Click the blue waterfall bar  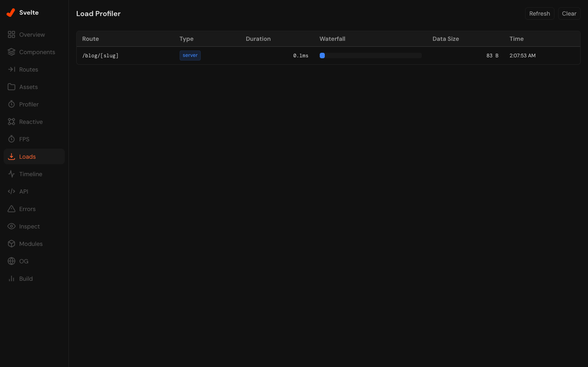pos(322,56)
